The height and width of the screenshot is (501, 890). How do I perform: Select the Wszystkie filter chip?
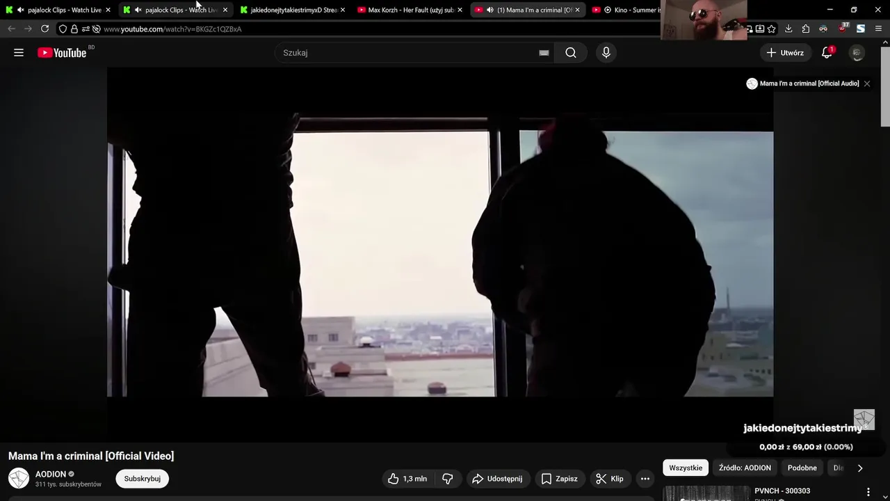[x=686, y=468]
